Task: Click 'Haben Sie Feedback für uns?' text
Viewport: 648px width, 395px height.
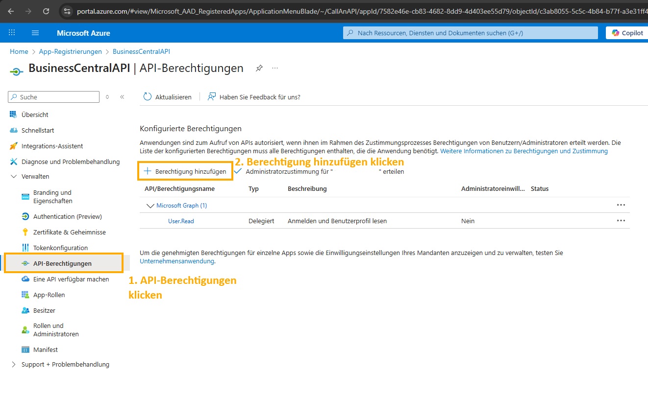Action: [x=260, y=97]
